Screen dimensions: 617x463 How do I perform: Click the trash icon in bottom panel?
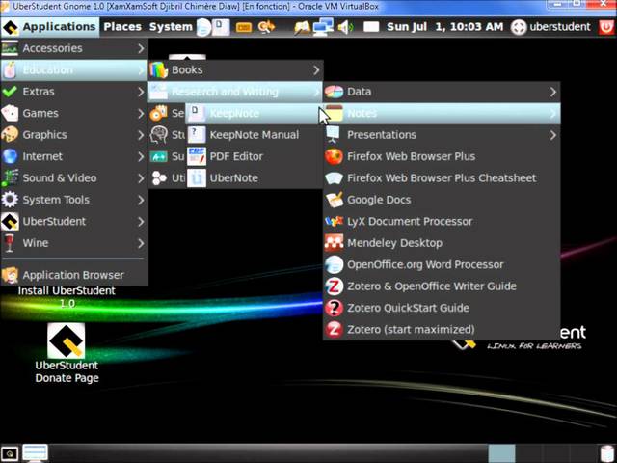607,453
